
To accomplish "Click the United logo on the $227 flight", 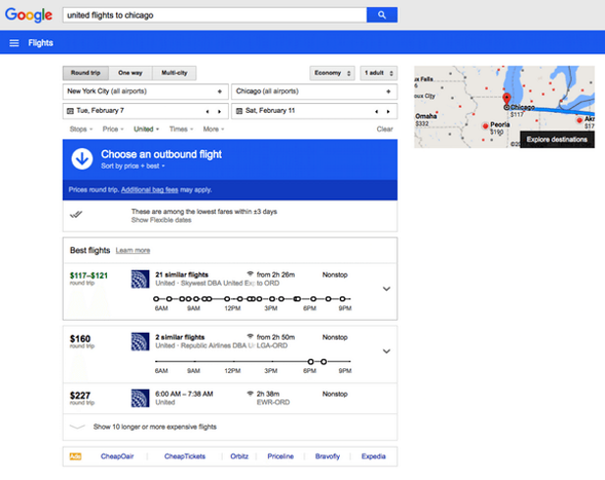I will [139, 397].
